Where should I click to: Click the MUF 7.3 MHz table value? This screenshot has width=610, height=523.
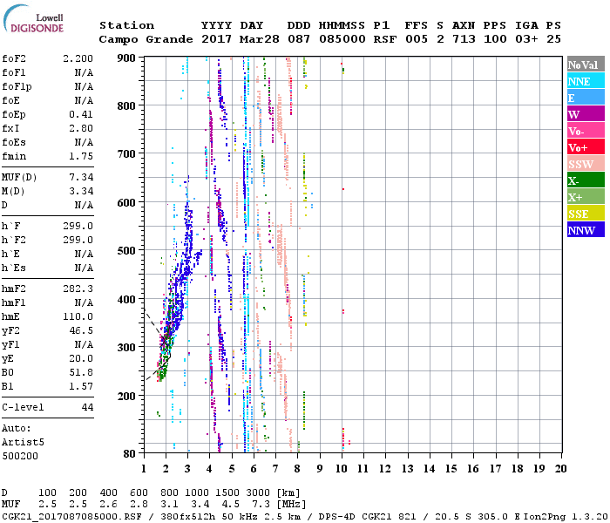click(261, 505)
